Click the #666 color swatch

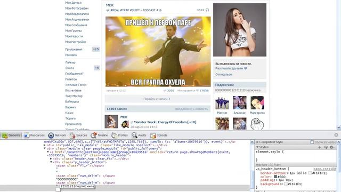pyautogui.click(x=275, y=177)
